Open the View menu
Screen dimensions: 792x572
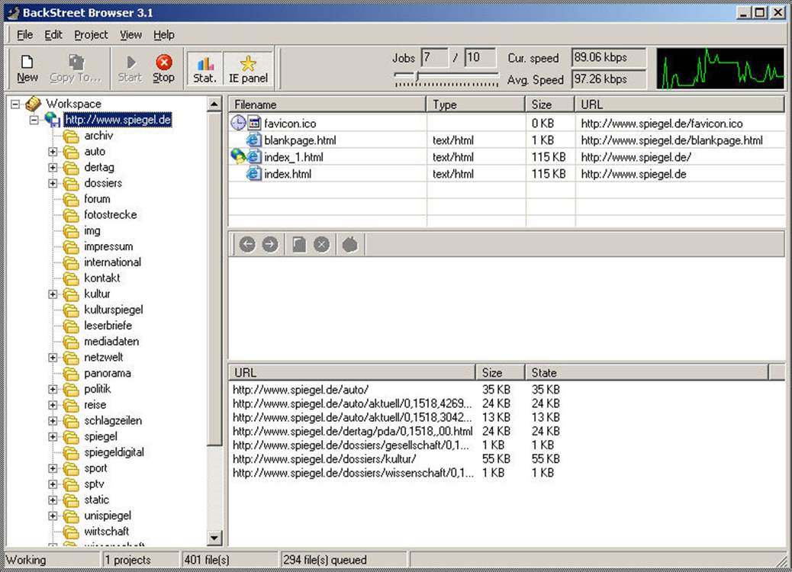tap(130, 35)
